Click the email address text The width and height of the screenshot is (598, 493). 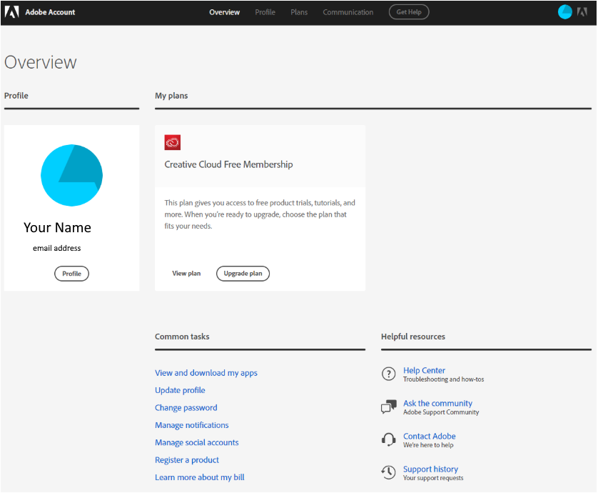click(x=57, y=248)
